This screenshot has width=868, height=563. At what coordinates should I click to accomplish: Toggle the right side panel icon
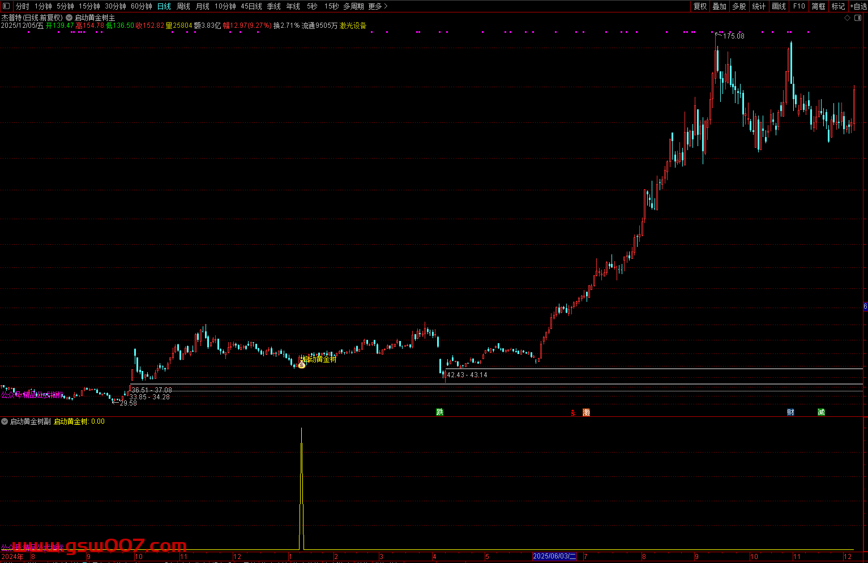(x=857, y=18)
